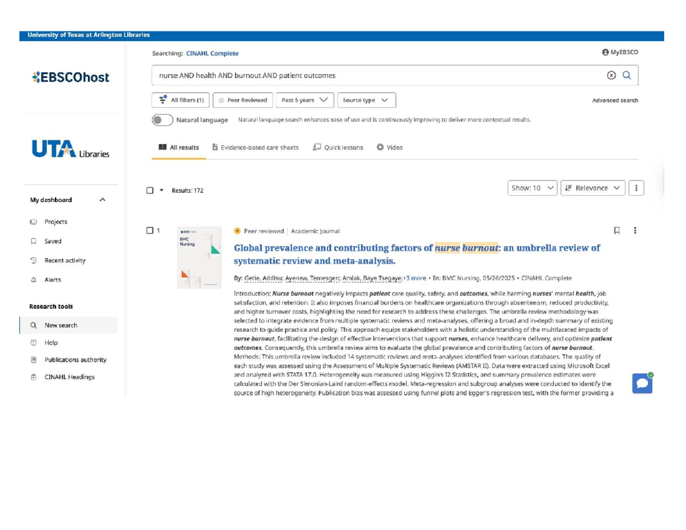
Task: Expand the Source type dropdown
Action: click(x=366, y=99)
